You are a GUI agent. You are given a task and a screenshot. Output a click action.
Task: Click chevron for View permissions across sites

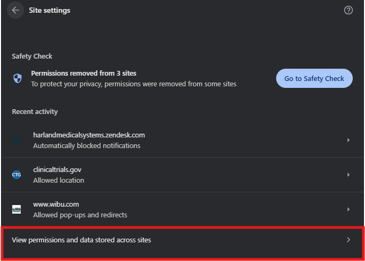[349, 240]
